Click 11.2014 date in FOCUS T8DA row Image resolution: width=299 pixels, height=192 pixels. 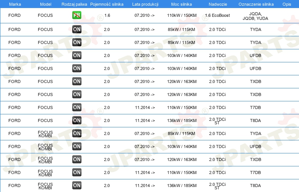coord(145,120)
